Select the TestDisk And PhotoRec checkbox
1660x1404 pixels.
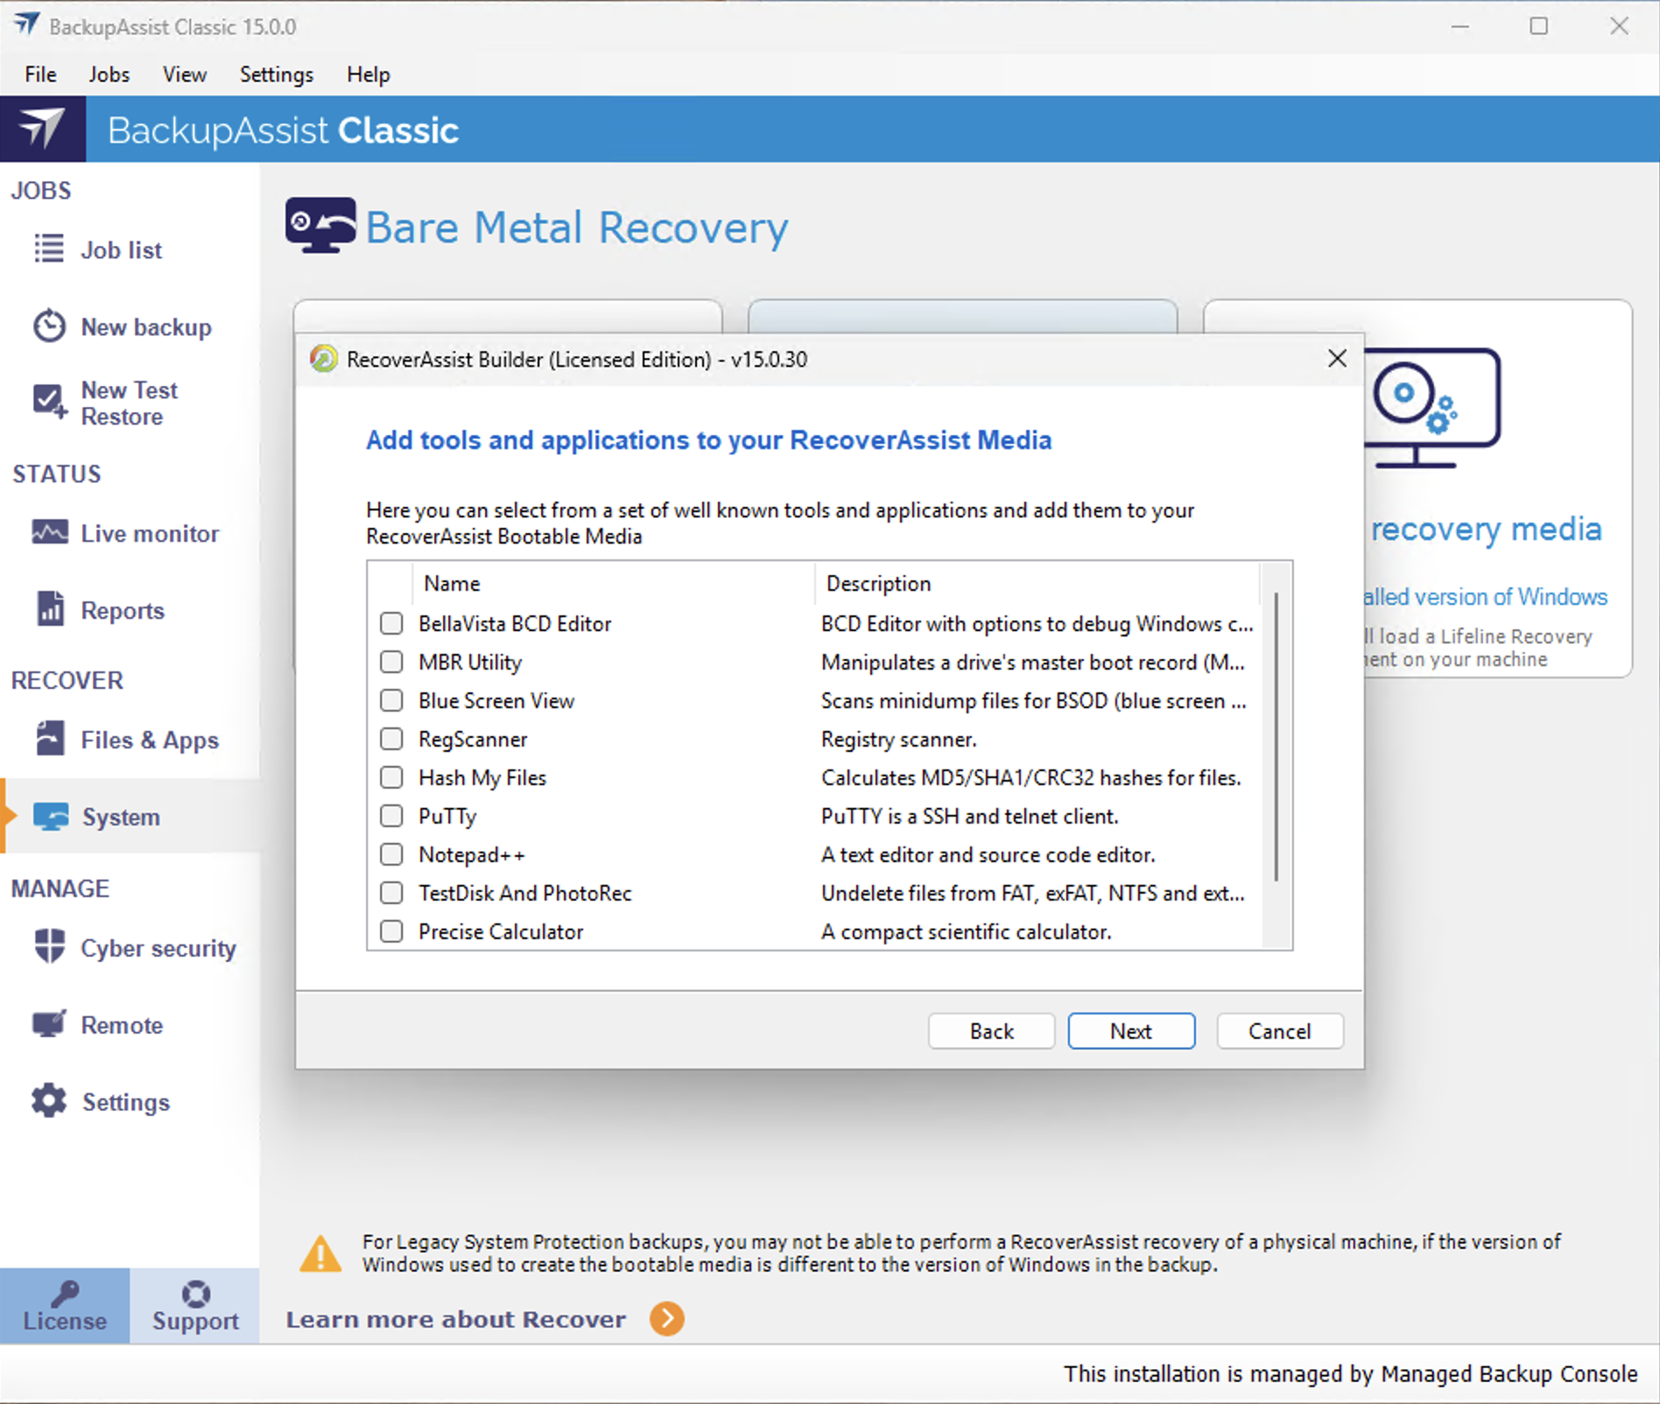pyautogui.click(x=391, y=893)
